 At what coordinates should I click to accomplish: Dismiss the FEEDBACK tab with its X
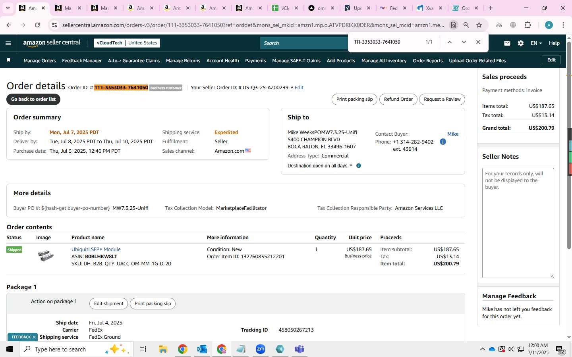point(34,337)
